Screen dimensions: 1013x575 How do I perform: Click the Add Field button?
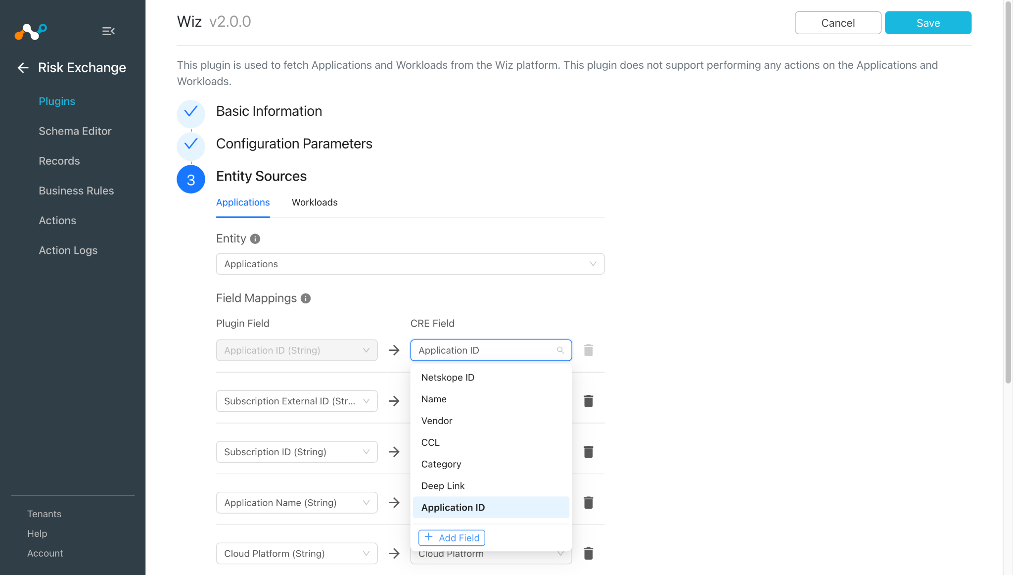452,538
